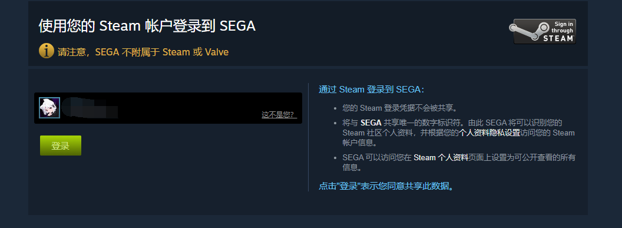Click the blurred account name
Viewport: 622px width, 228px height.
tap(91, 107)
